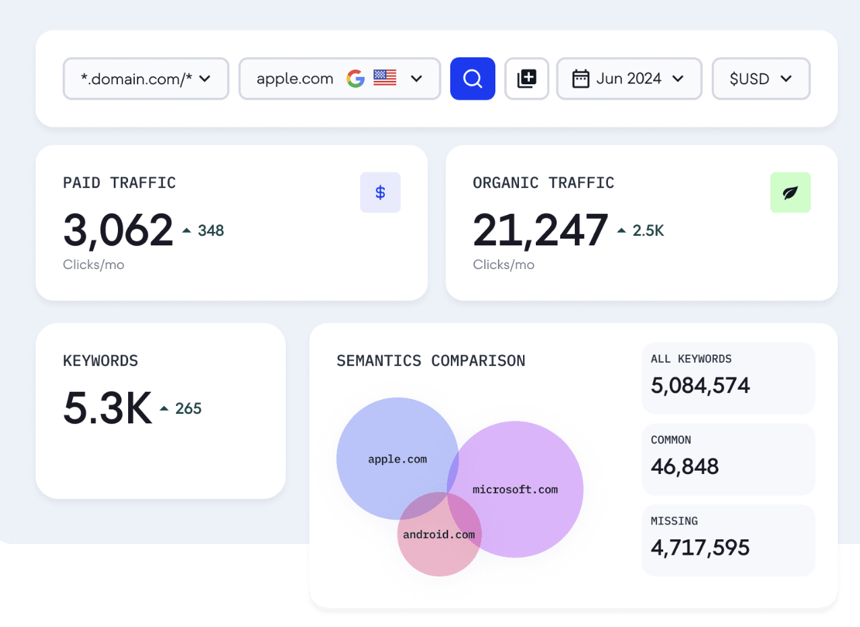Click the add-to-list plus icon button
This screenshot has height=627, width=860.
[x=526, y=79]
